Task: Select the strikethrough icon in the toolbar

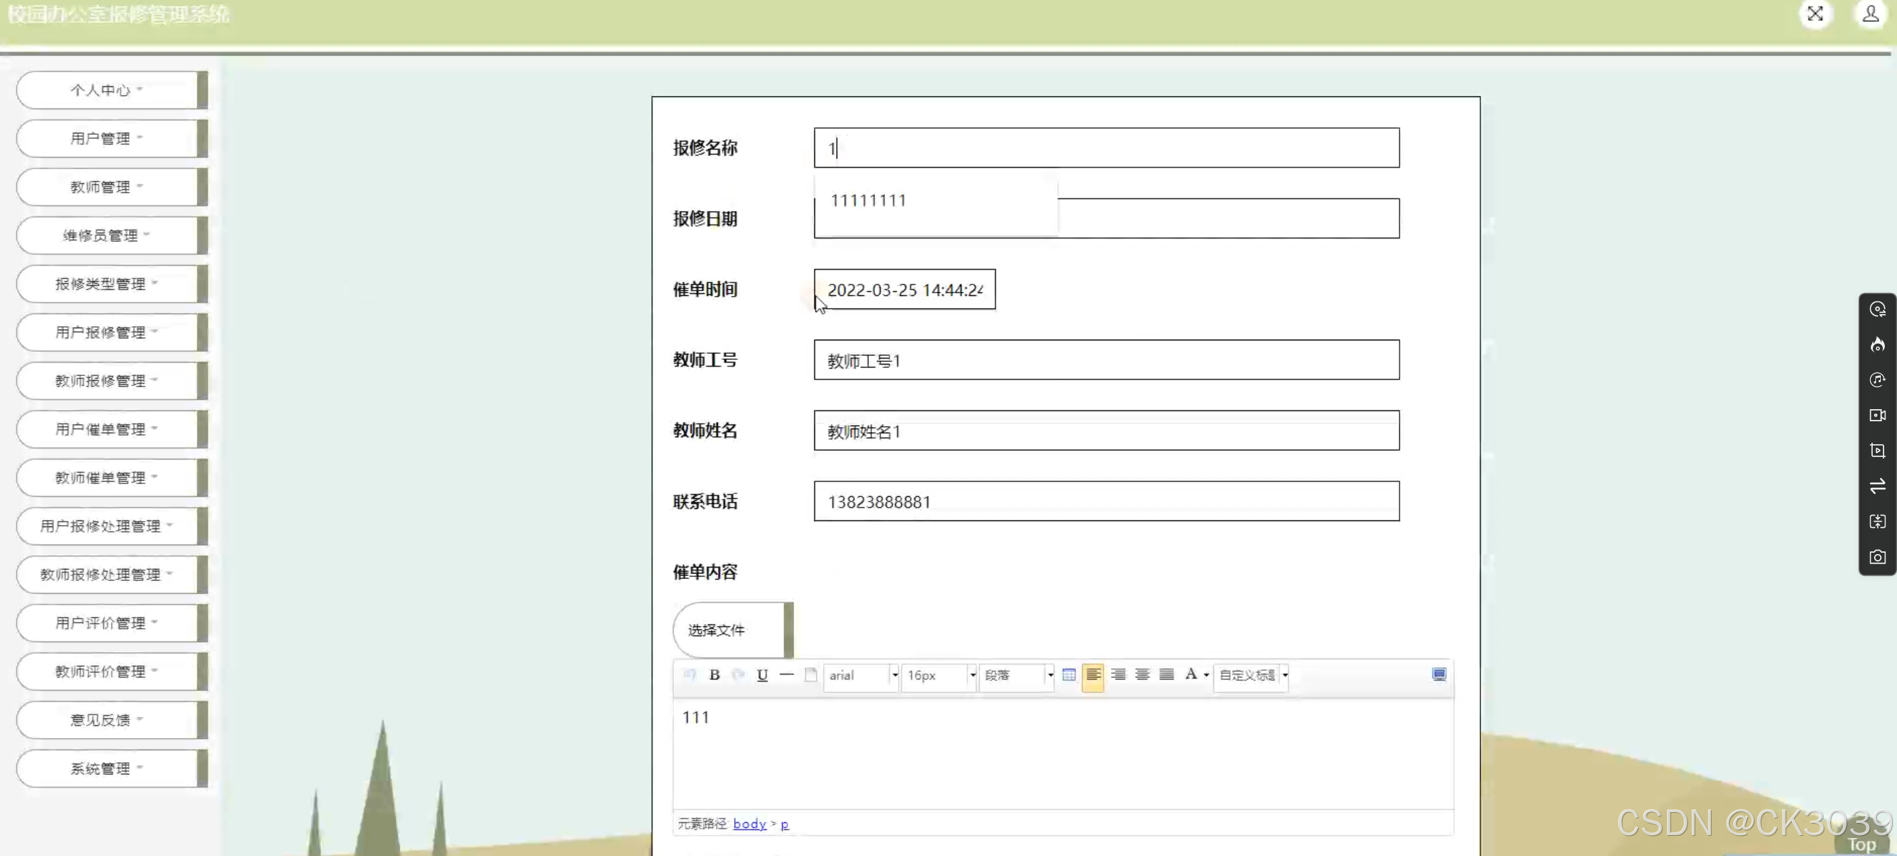Action: click(787, 675)
